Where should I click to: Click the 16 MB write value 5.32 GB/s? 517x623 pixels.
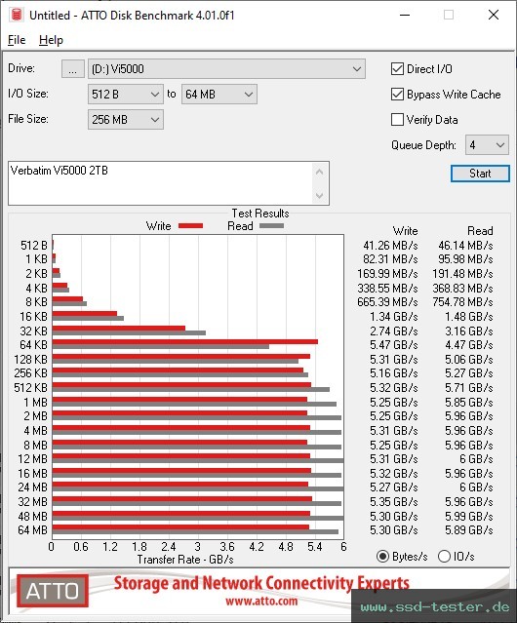pyautogui.click(x=394, y=474)
